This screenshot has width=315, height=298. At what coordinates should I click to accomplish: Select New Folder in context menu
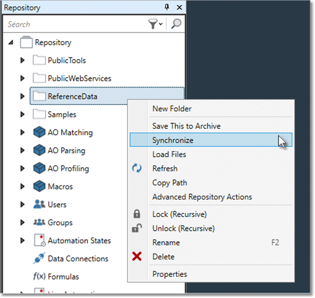[172, 109]
